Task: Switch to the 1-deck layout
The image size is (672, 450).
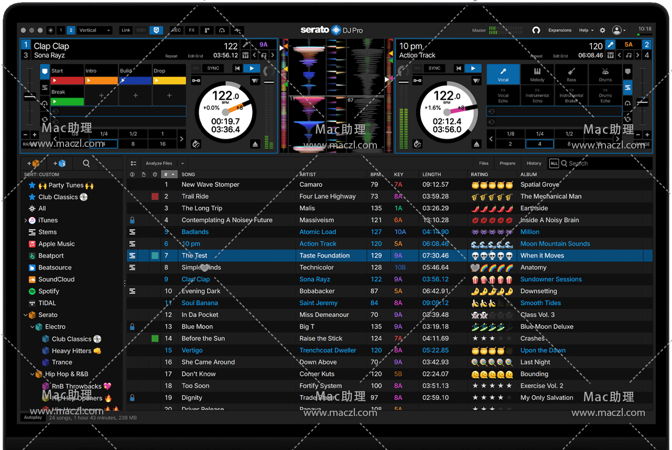Action: (61, 30)
